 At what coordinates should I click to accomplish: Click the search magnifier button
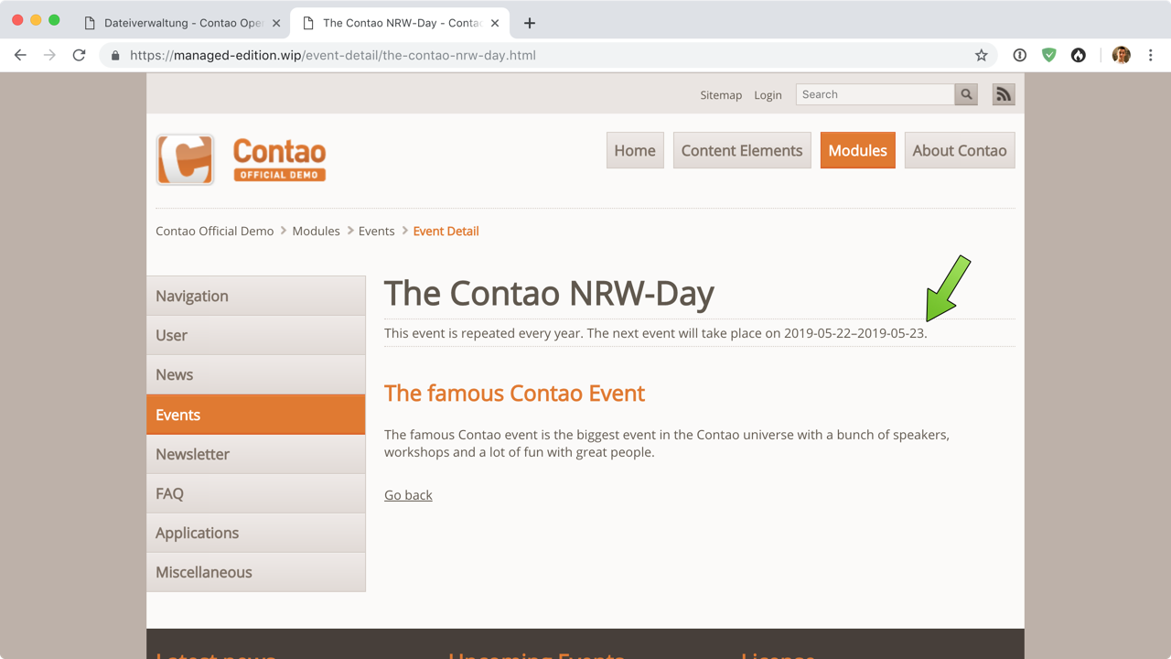(x=966, y=94)
